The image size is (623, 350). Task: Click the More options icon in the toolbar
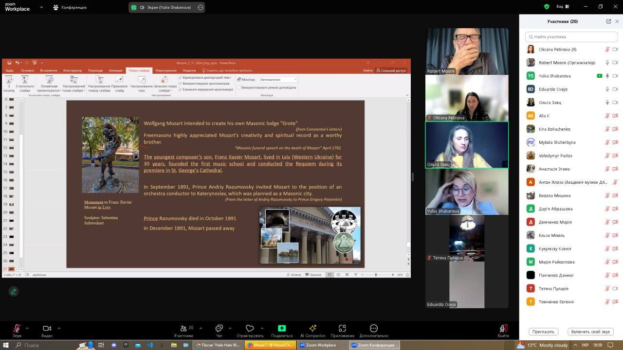coord(374,329)
